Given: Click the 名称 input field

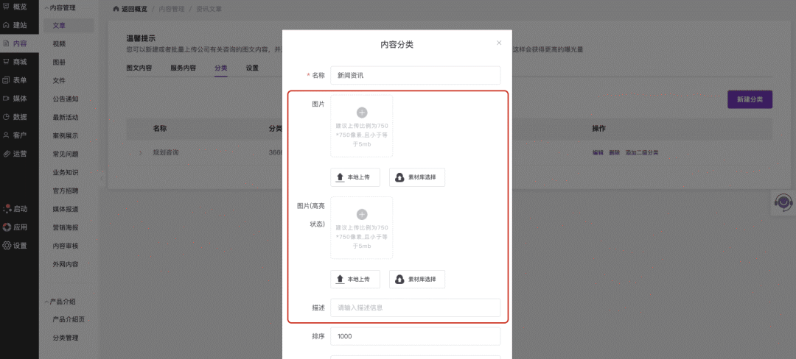Looking at the screenshot, I should (415, 76).
